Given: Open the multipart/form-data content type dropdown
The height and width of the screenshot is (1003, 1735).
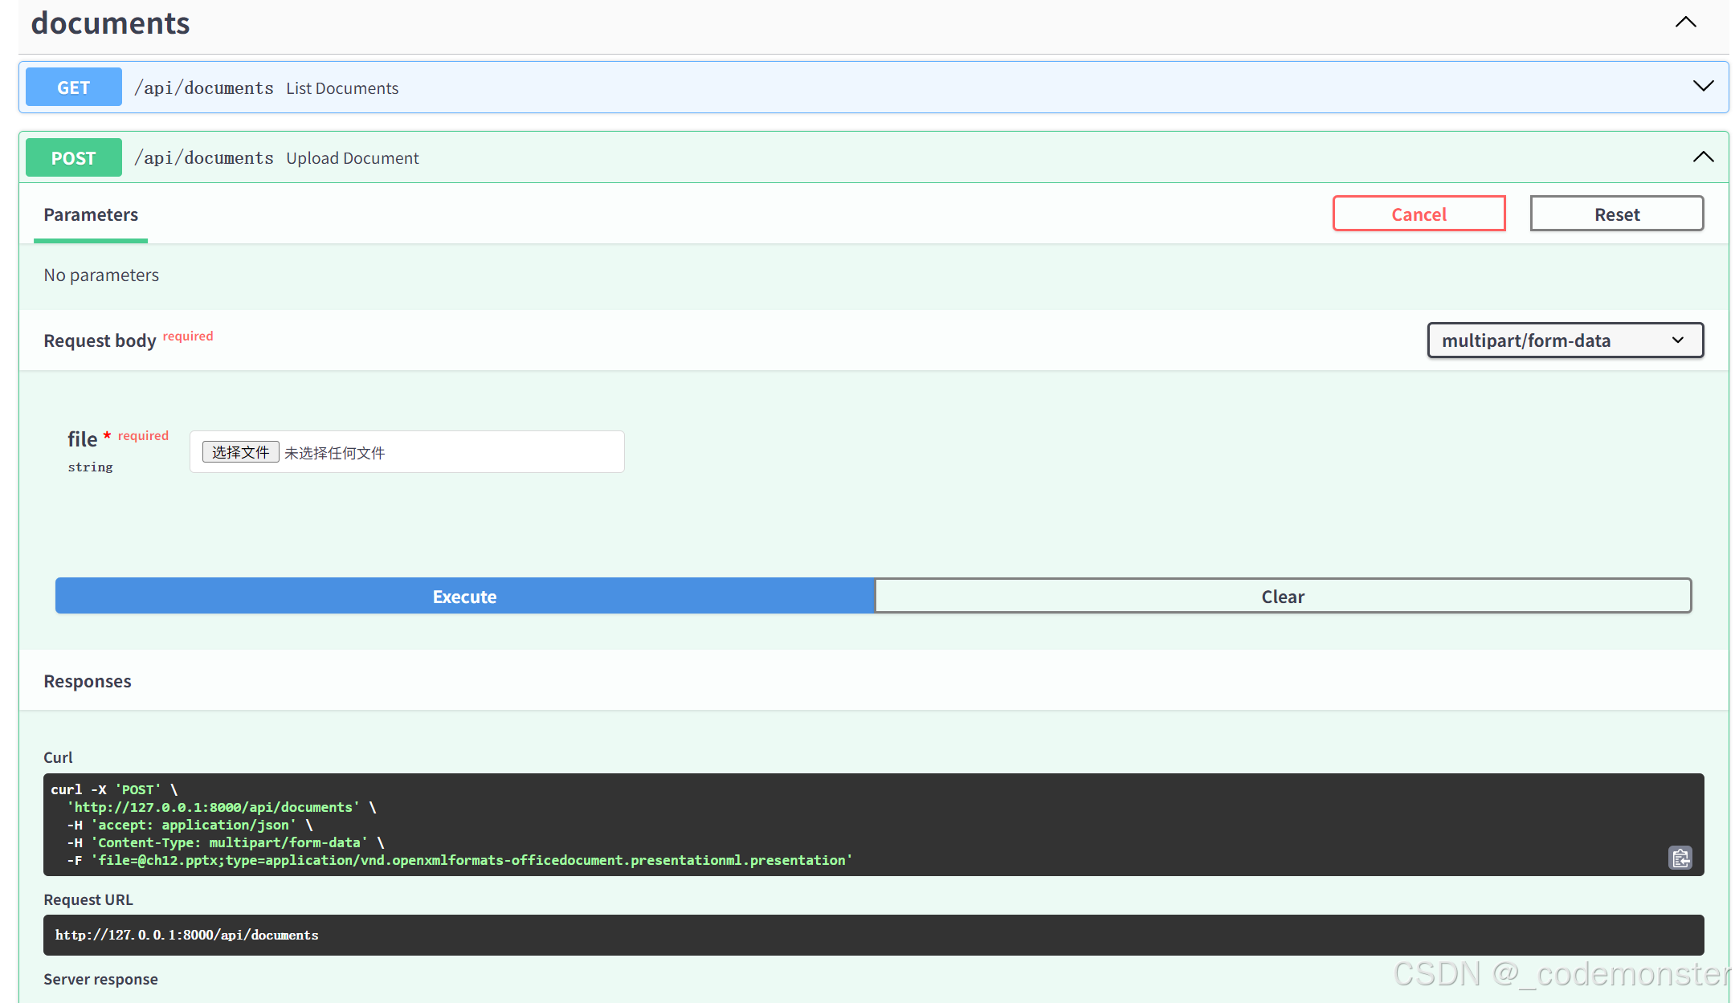Looking at the screenshot, I should (x=1565, y=340).
